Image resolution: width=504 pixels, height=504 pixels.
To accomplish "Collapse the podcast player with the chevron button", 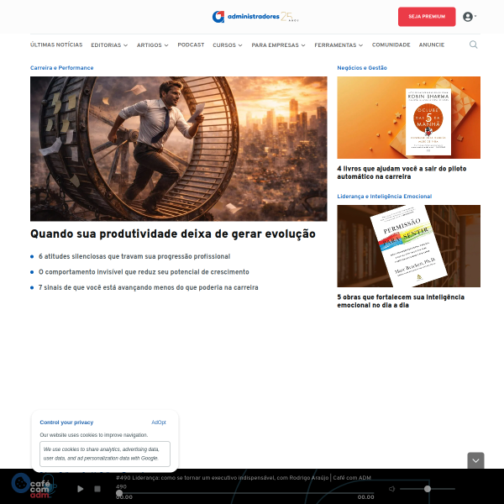I will click(475, 460).
